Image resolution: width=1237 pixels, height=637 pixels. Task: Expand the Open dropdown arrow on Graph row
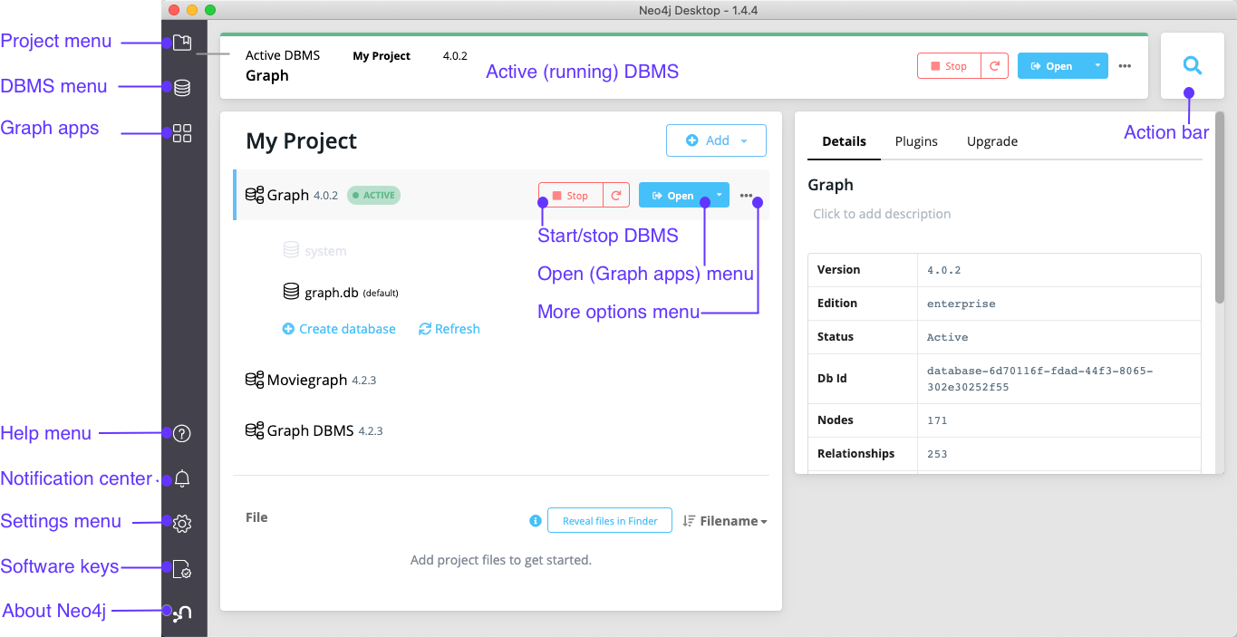pos(718,196)
